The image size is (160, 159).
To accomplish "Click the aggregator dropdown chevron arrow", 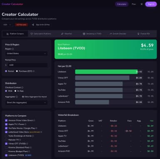I will pos(45,102).
